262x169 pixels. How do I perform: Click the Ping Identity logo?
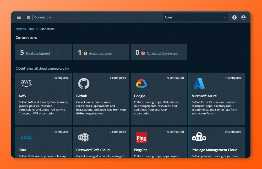141,137
